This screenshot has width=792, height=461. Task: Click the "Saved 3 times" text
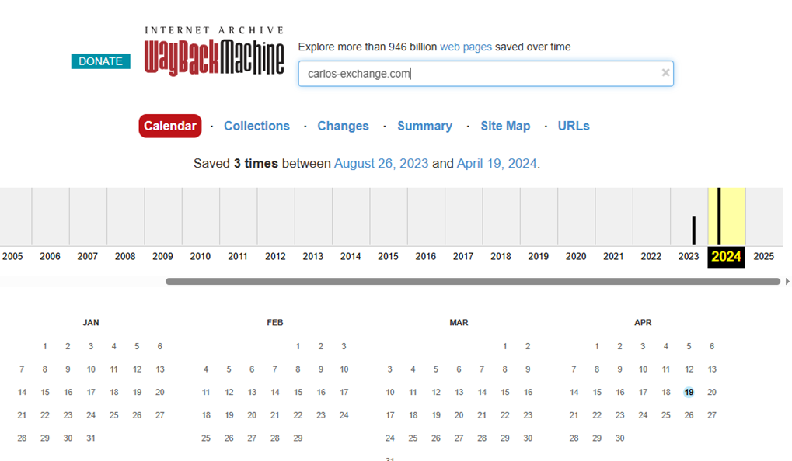(236, 164)
